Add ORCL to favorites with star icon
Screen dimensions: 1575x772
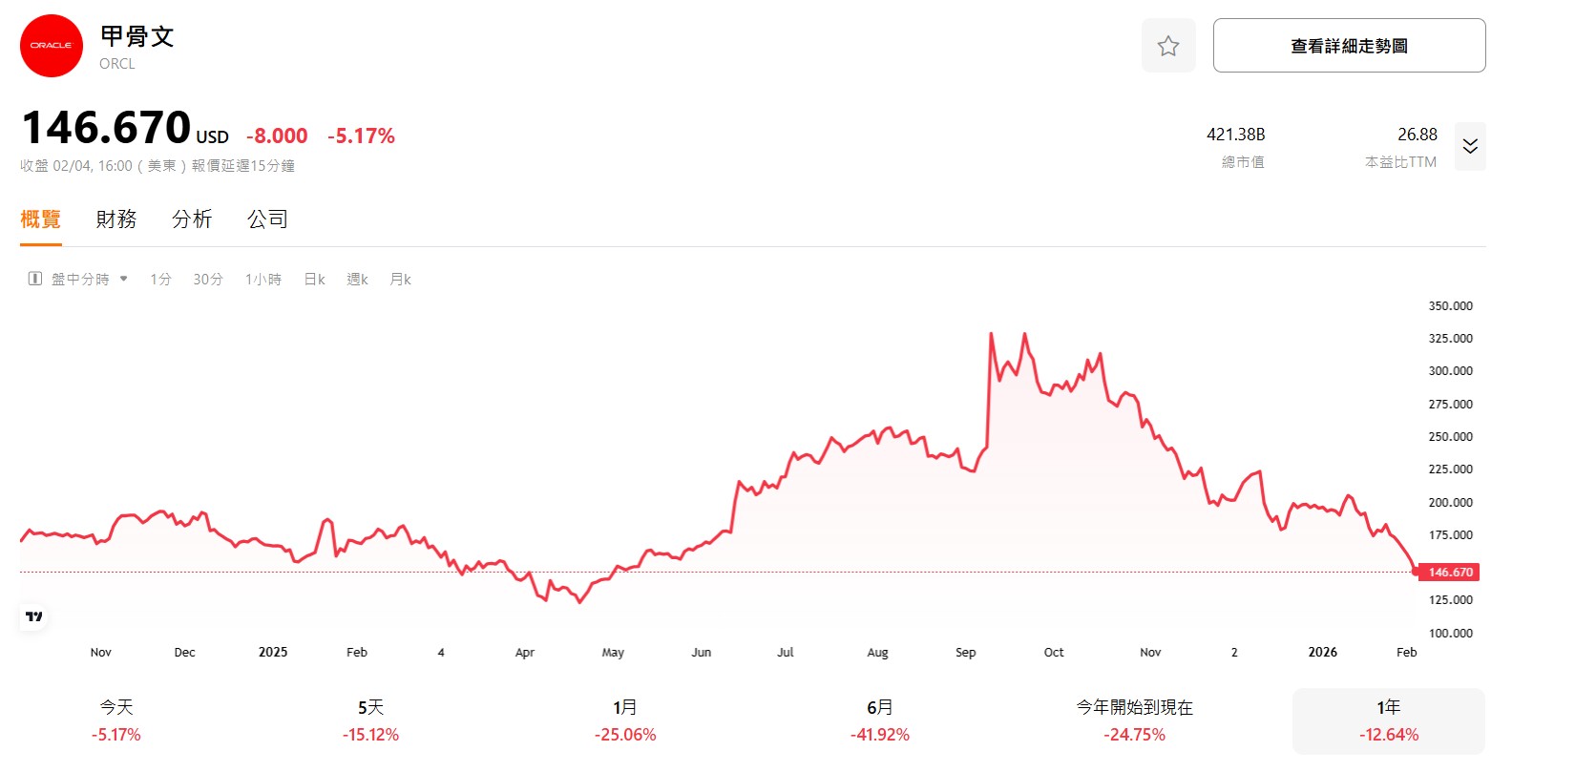point(1167,46)
